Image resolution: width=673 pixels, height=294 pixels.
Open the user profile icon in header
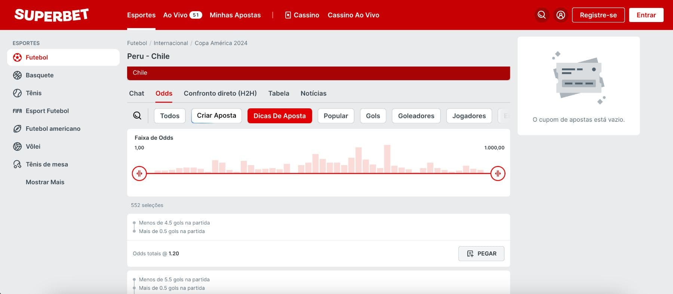pyautogui.click(x=560, y=15)
